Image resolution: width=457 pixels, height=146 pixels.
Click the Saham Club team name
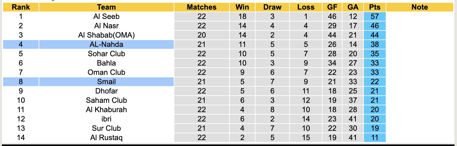(106, 100)
